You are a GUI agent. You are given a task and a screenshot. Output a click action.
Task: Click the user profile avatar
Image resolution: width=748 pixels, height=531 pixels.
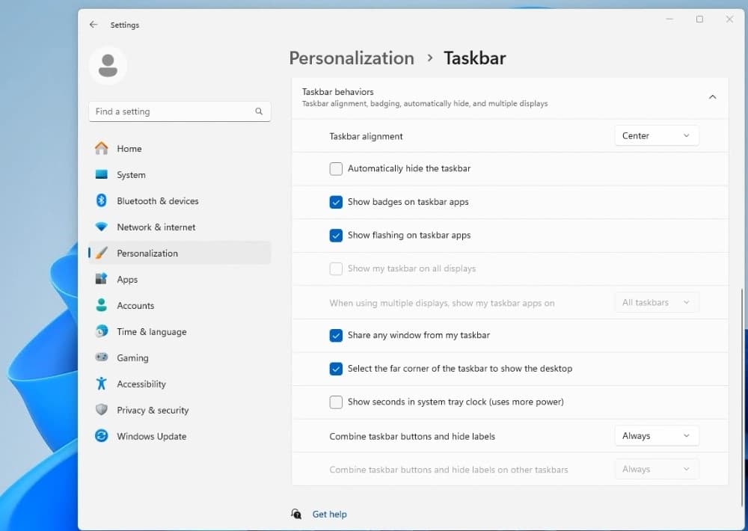pos(108,65)
